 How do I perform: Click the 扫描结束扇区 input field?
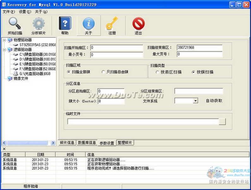[200, 47]
